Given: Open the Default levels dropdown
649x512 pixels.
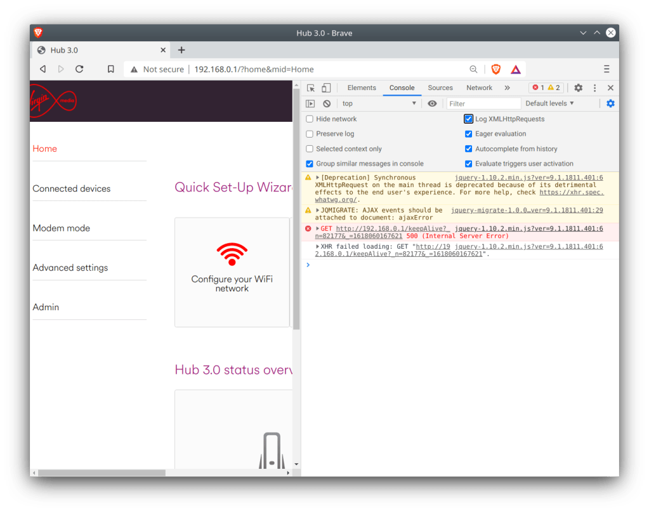Looking at the screenshot, I should pyautogui.click(x=549, y=103).
